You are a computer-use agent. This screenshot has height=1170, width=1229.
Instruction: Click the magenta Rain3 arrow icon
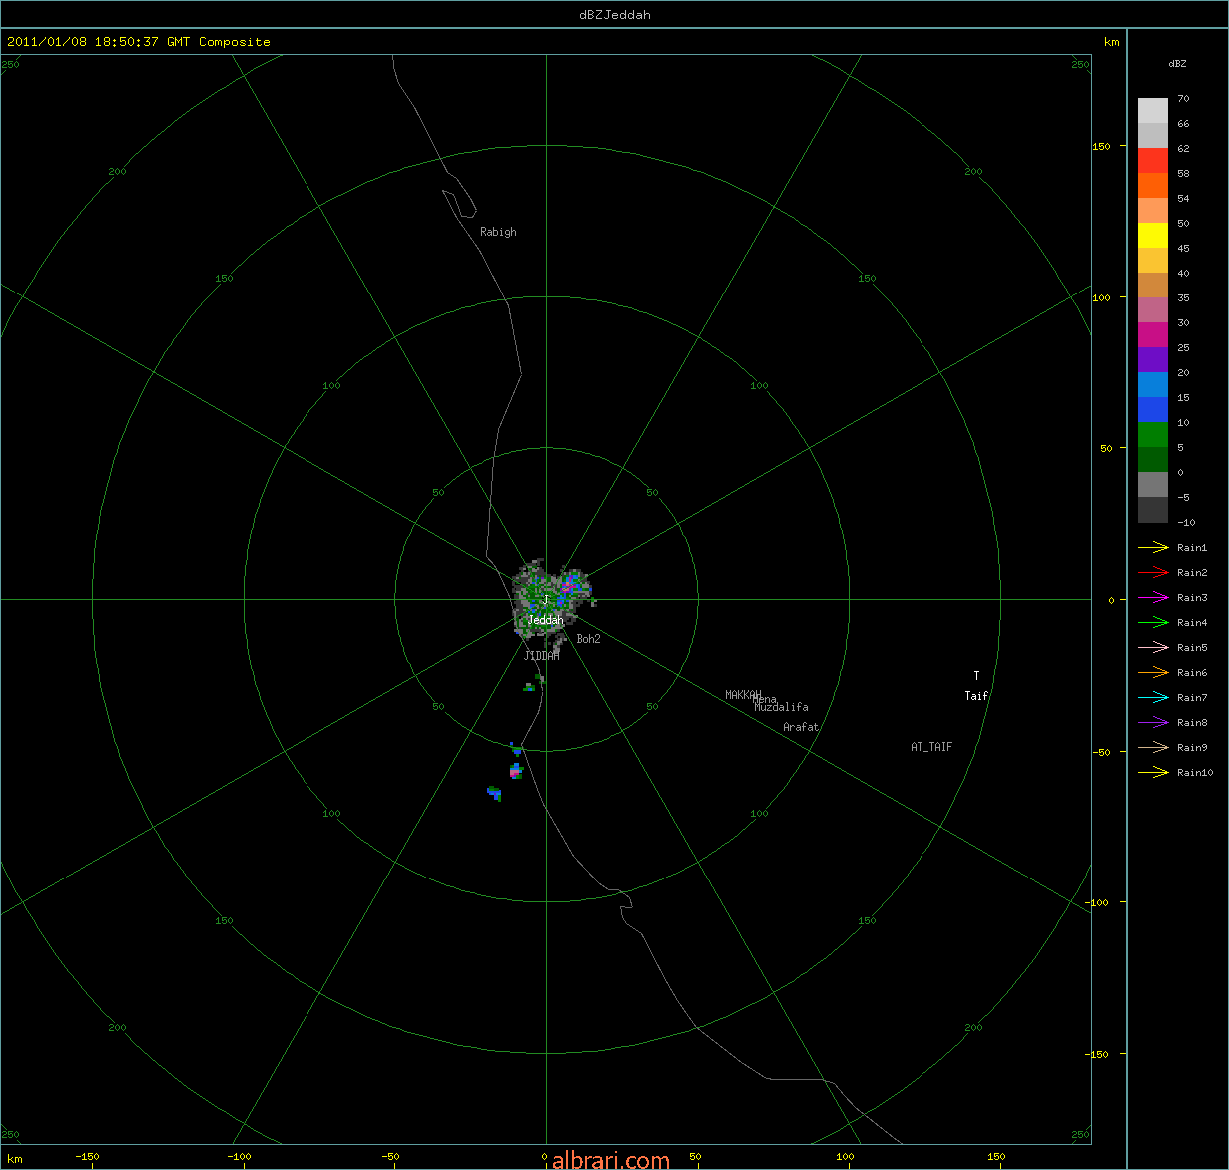point(1153,597)
